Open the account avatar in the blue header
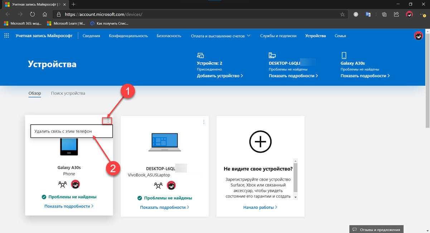 418,36
